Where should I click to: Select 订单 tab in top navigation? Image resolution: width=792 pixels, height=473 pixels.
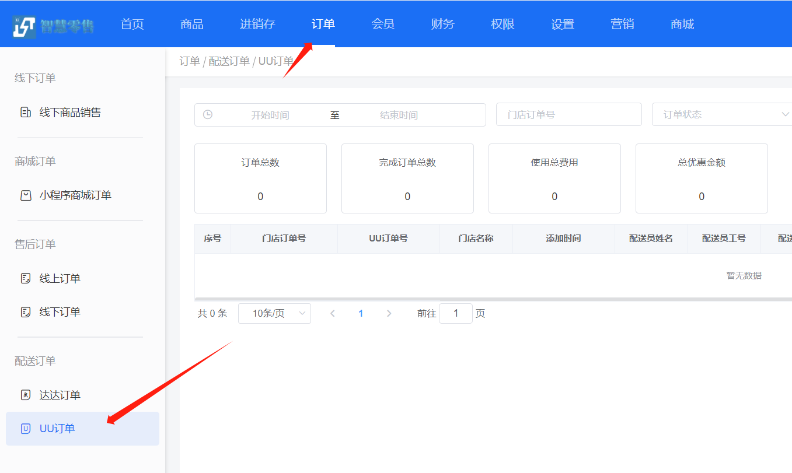[x=323, y=24]
